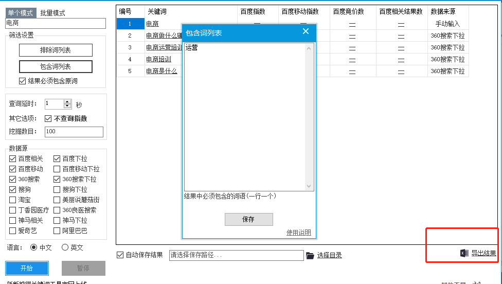Screen dimensions: 502x284
Task: Open keyword link 电商是什么 in row 5
Action: click(162, 72)
